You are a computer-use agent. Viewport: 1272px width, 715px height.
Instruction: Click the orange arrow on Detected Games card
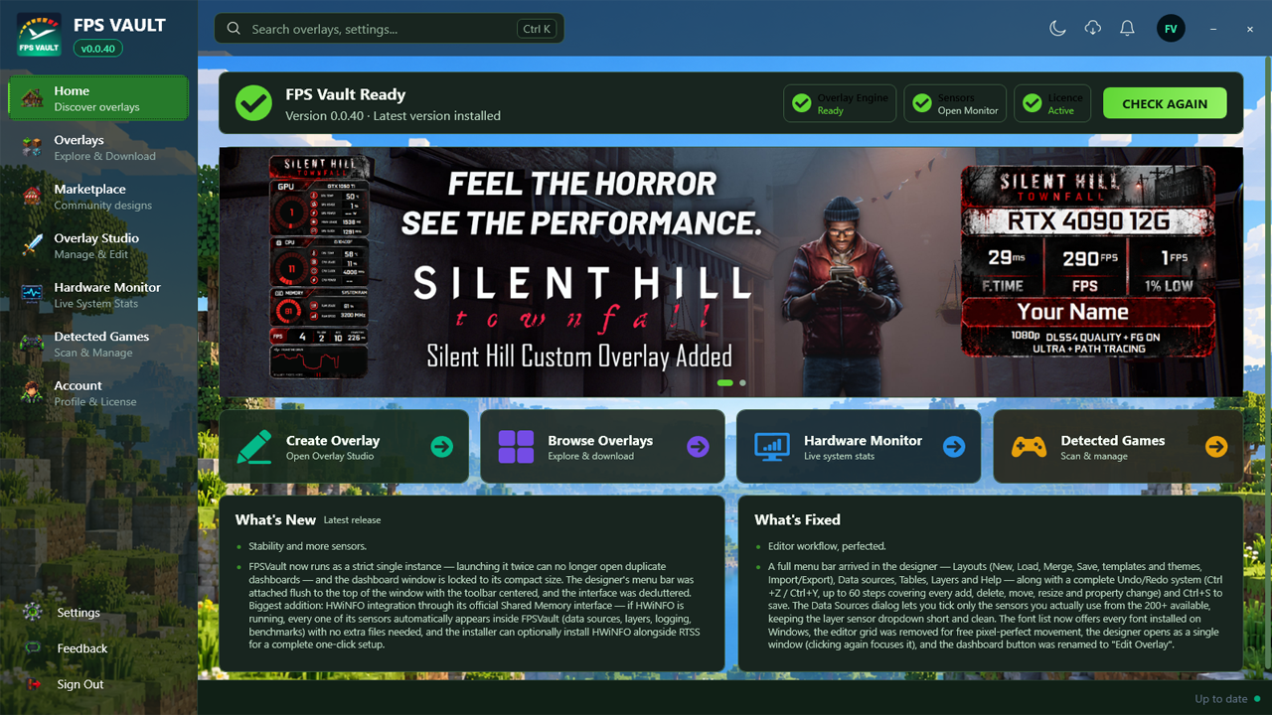[1216, 447]
